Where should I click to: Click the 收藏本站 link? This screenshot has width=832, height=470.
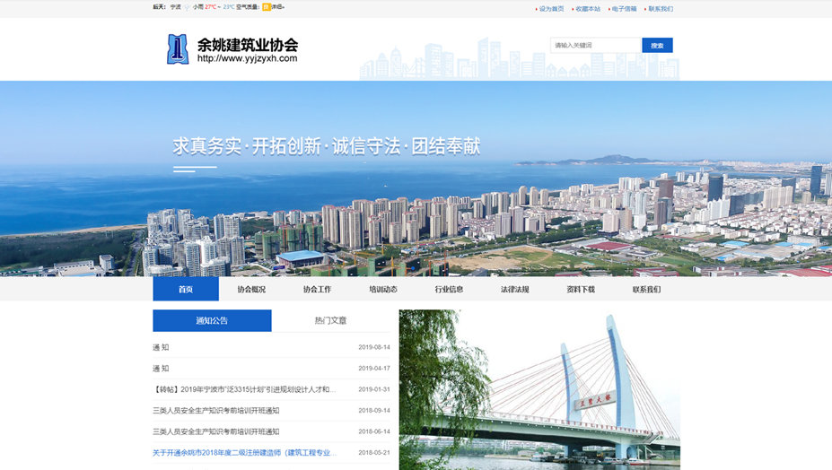(x=588, y=9)
